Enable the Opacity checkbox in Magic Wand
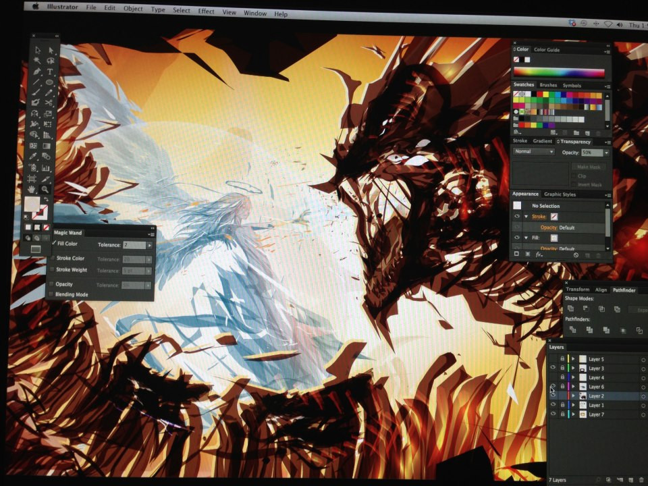Screen dimensions: 648x486 coord(52,283)
